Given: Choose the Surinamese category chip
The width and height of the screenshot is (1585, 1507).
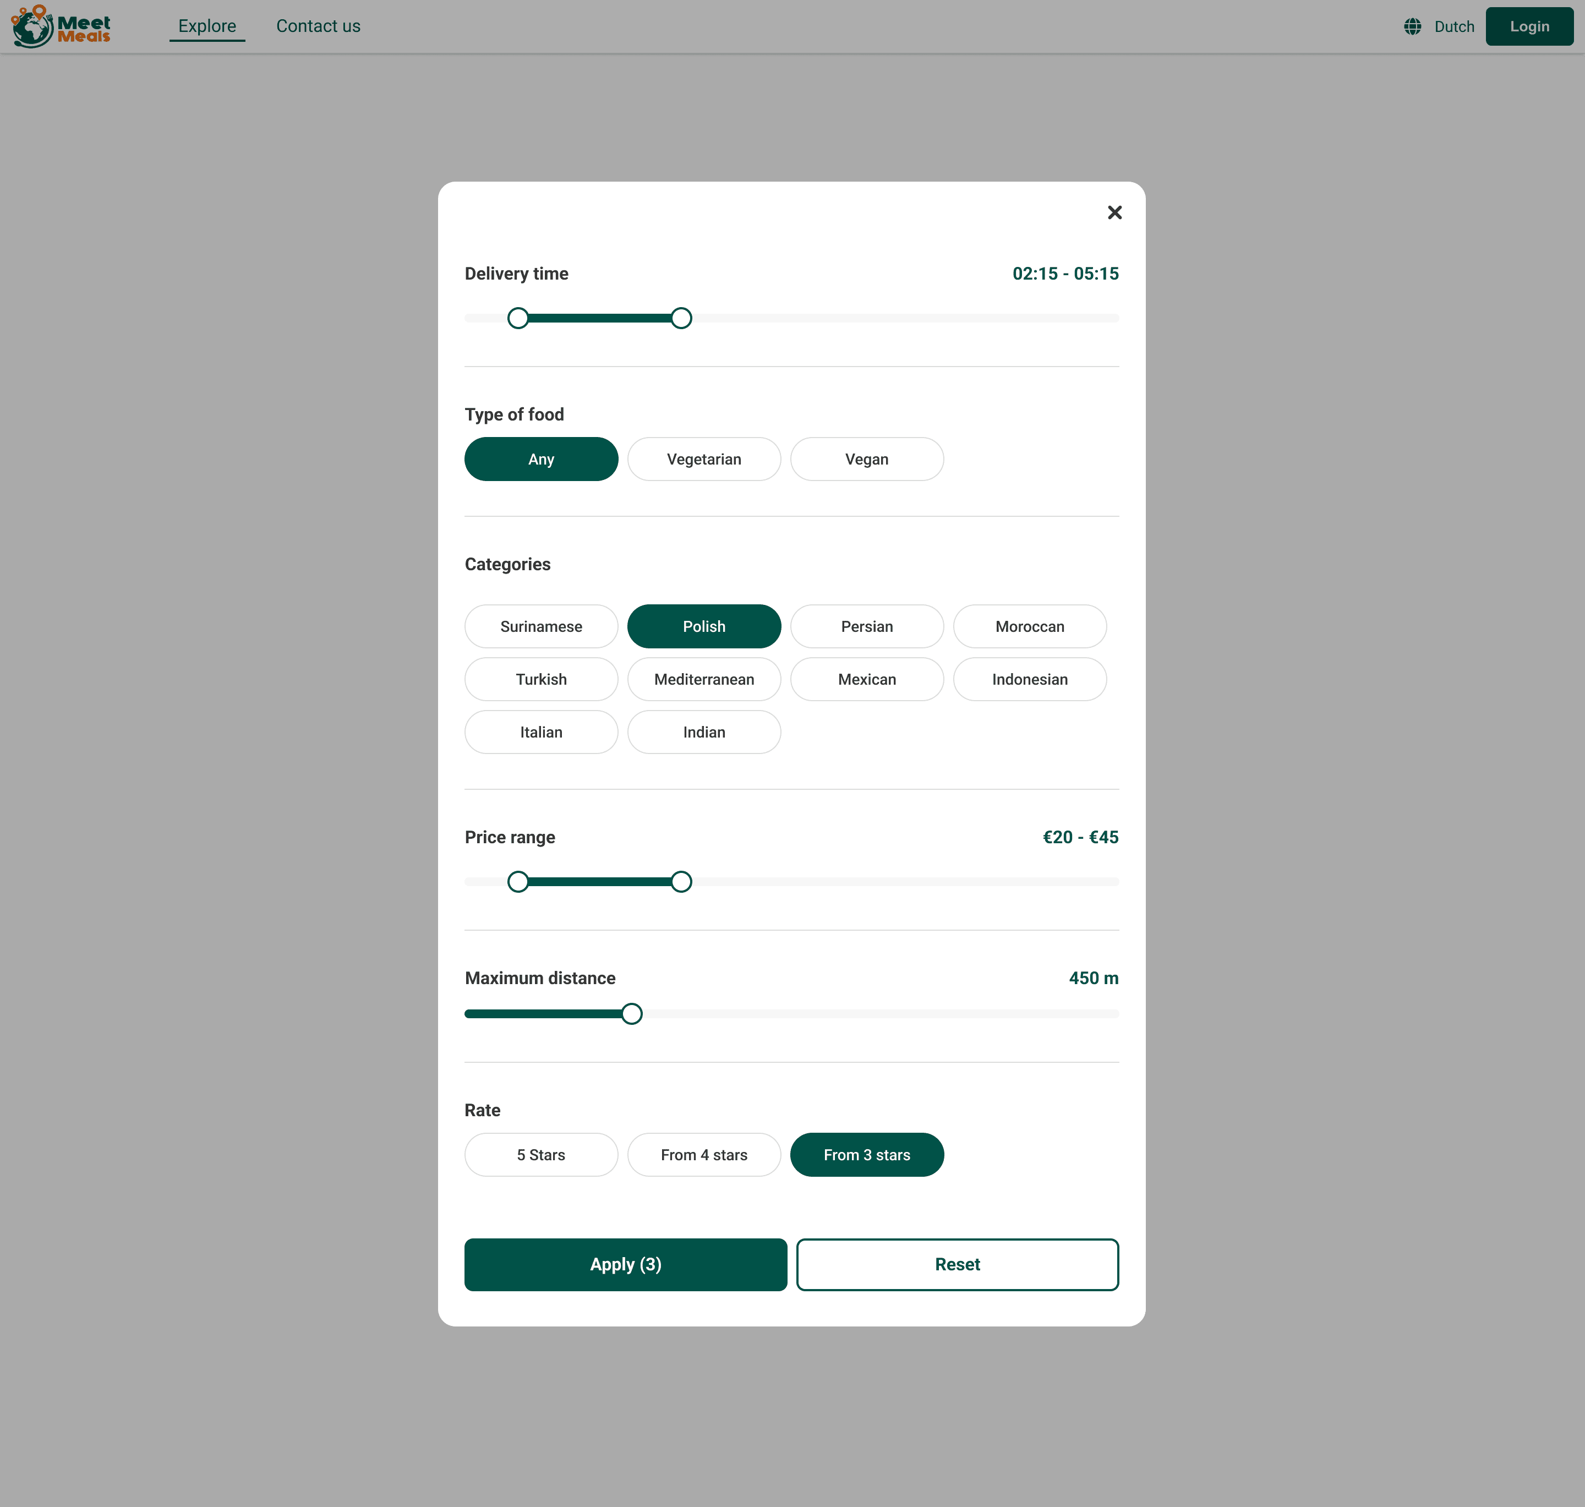Looking at the screenshot, I should tap(540, 626).
